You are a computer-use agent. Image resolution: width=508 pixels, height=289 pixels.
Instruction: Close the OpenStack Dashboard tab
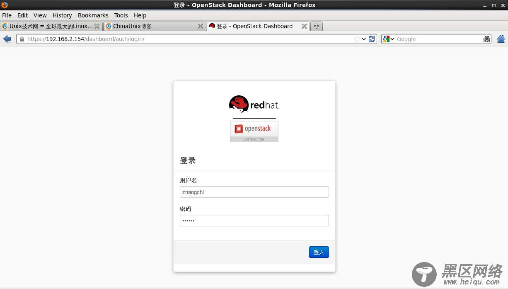[x=304, y=26]
